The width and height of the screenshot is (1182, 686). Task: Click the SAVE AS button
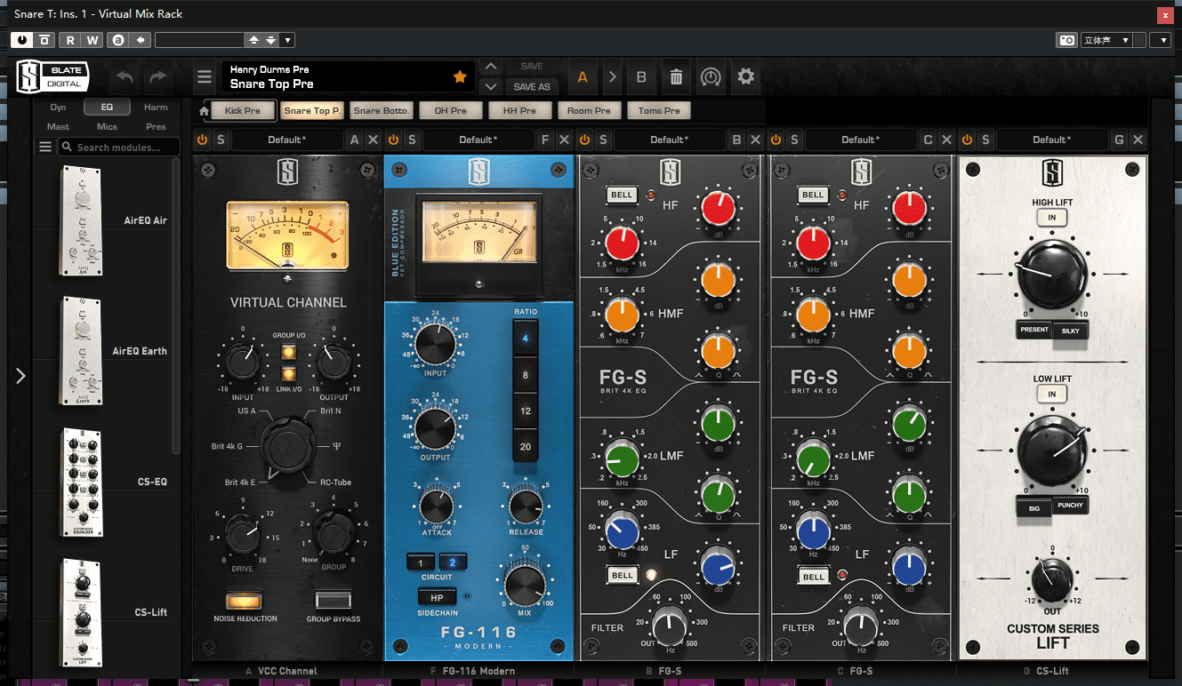point(532,86)
